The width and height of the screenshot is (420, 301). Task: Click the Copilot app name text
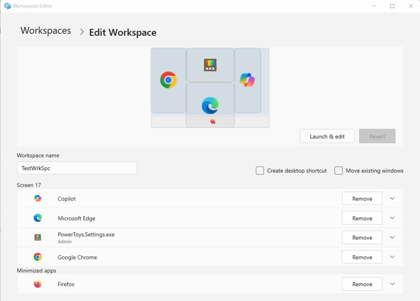67,199
